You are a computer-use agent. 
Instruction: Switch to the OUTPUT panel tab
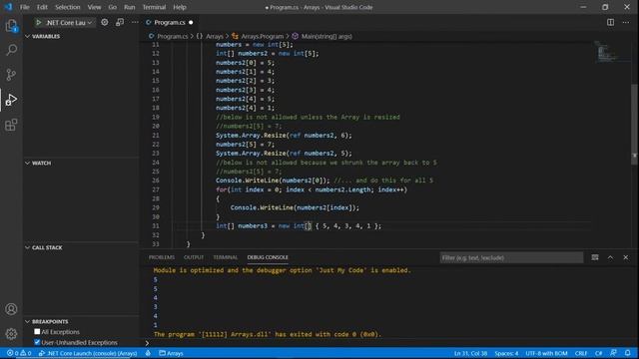[194, 257]
